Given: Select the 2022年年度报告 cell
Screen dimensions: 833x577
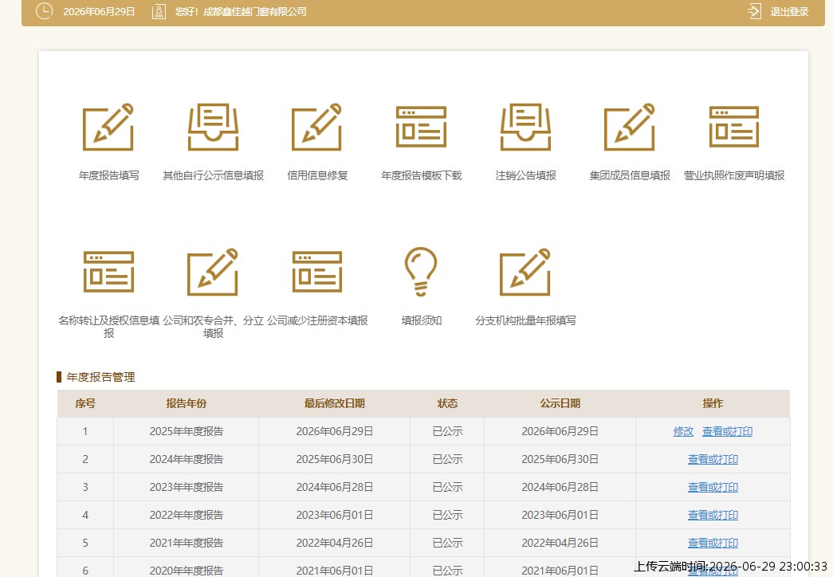Looking at the screenshot, I should pyautogui.click(x=186, y=515).
